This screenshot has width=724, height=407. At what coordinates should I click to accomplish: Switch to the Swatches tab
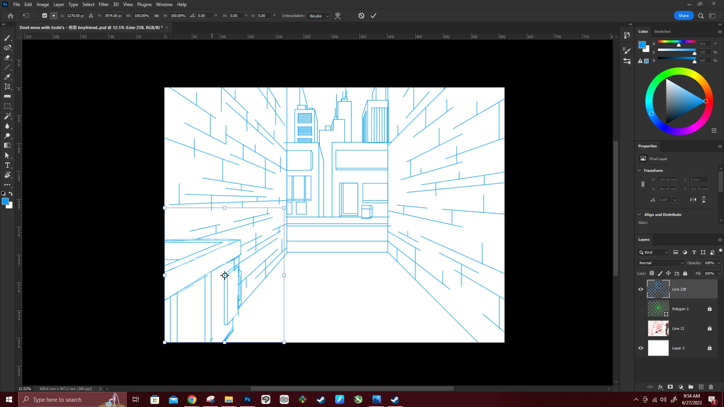(x=662, y=32)
